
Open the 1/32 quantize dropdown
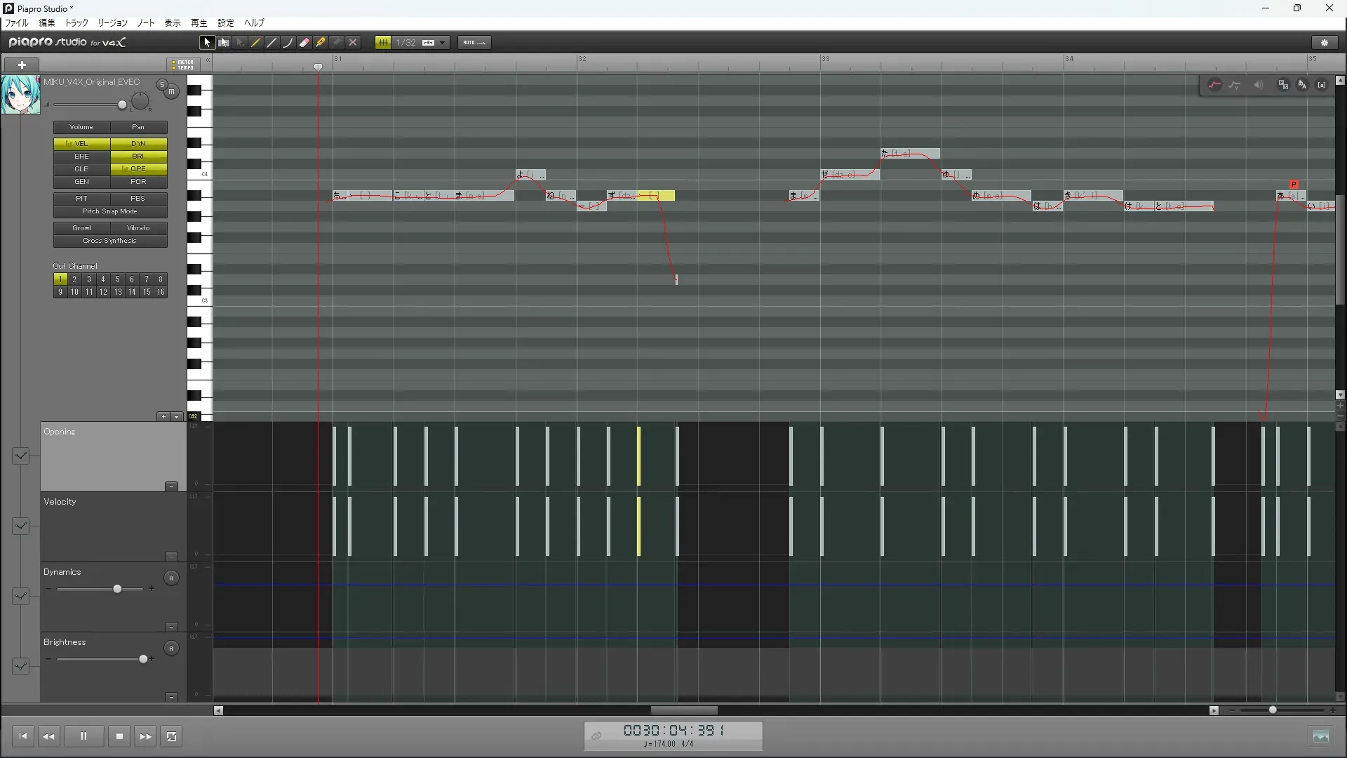pos(442,43)
